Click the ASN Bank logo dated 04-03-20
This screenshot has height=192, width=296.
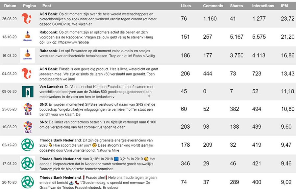(x=28, y=74)
